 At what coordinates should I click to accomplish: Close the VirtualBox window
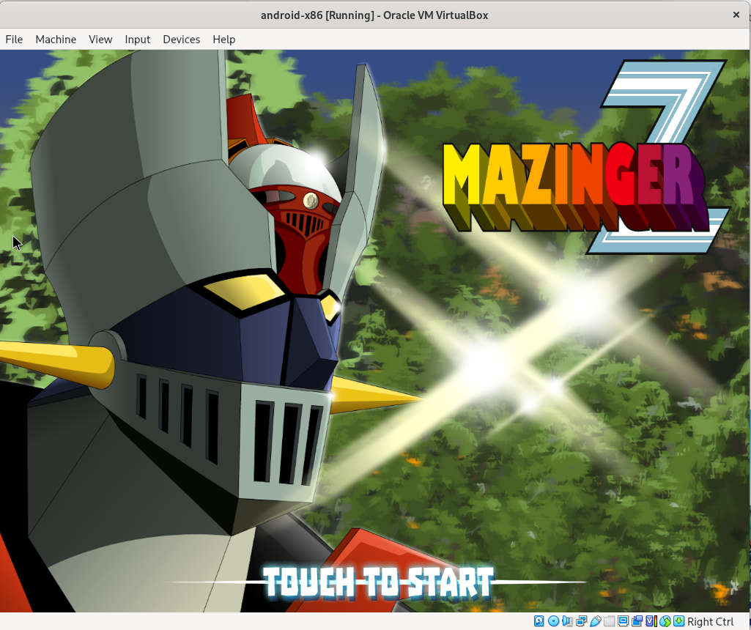(x=736, y=15)
